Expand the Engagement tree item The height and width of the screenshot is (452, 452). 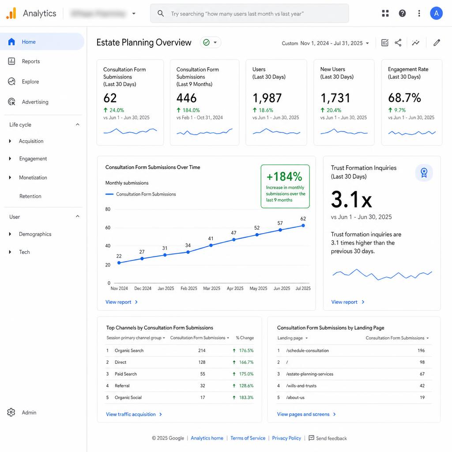[10, 158]
